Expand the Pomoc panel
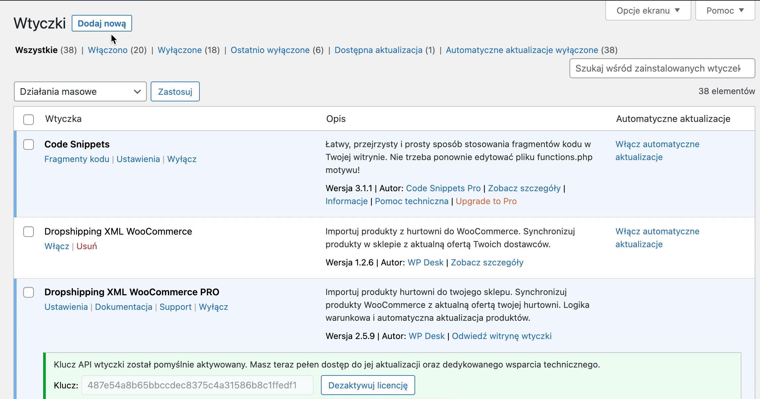Viewport: 760px width, 399px height. (725, 11)
